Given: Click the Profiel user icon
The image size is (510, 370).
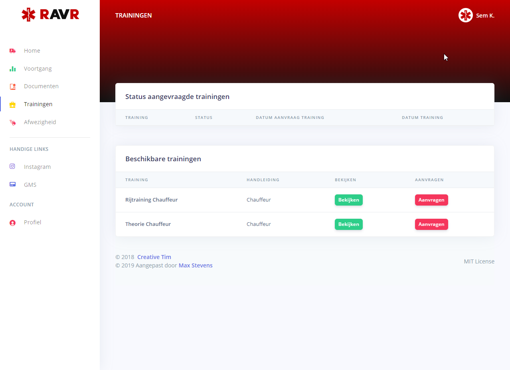Looking at the screenshot, I should pyautogui.click(x=12, y=223).
